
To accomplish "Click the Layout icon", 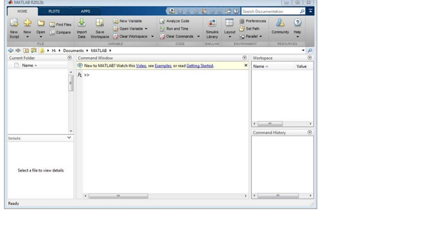I will [x=229, y=23].
